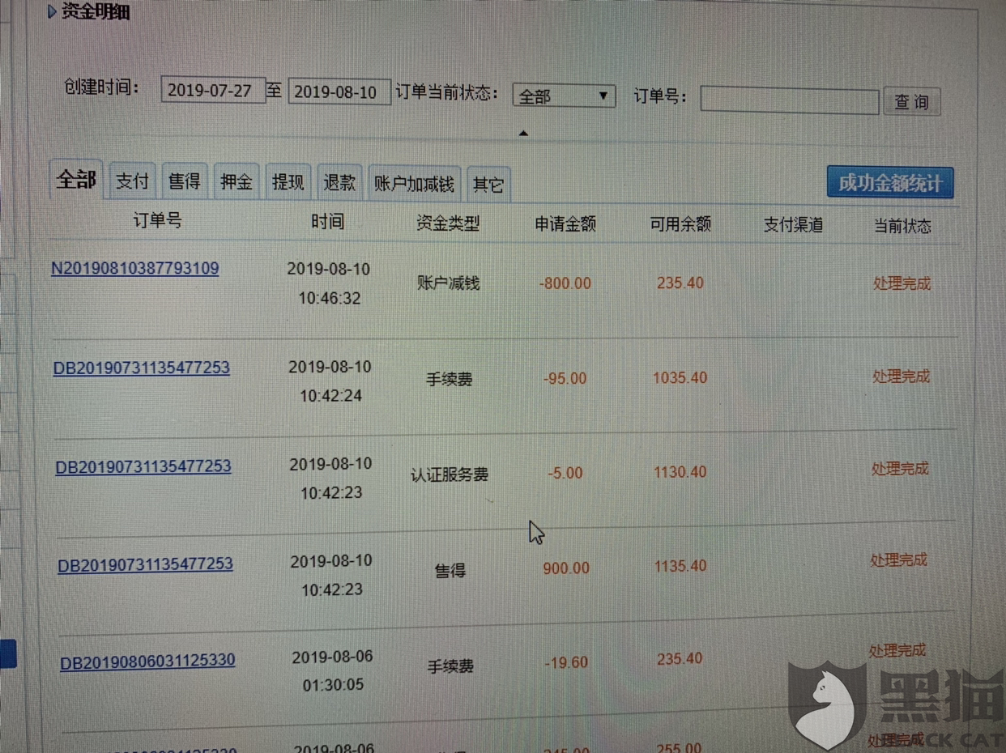Click the 成功金额统计 statistics button
The image size is (1006, 753).
[889, 182]
